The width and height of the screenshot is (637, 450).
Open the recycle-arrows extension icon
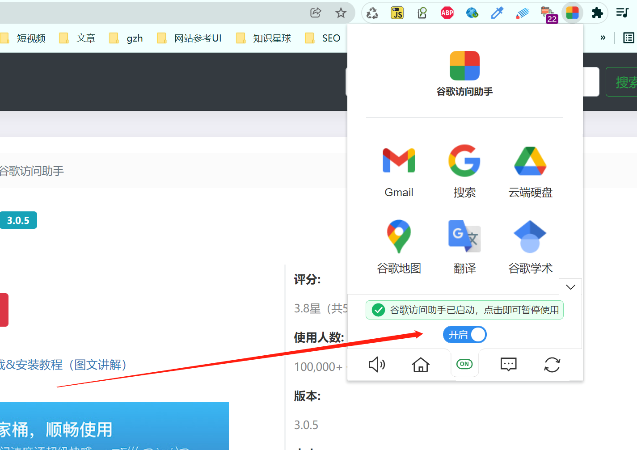(x=372, y=13)
